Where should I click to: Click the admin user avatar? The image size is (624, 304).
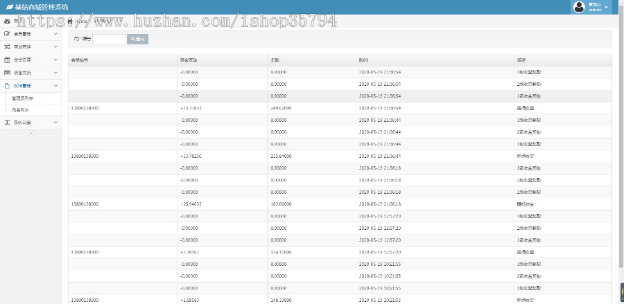click(x=579, y=7)
